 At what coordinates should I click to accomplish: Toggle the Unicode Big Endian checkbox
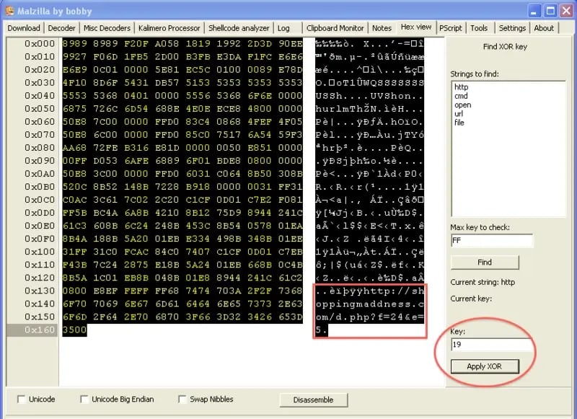(85, 400)
